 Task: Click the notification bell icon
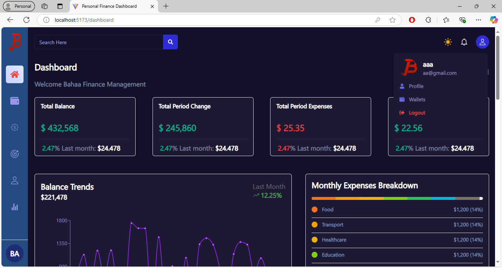tap(464, 42)
